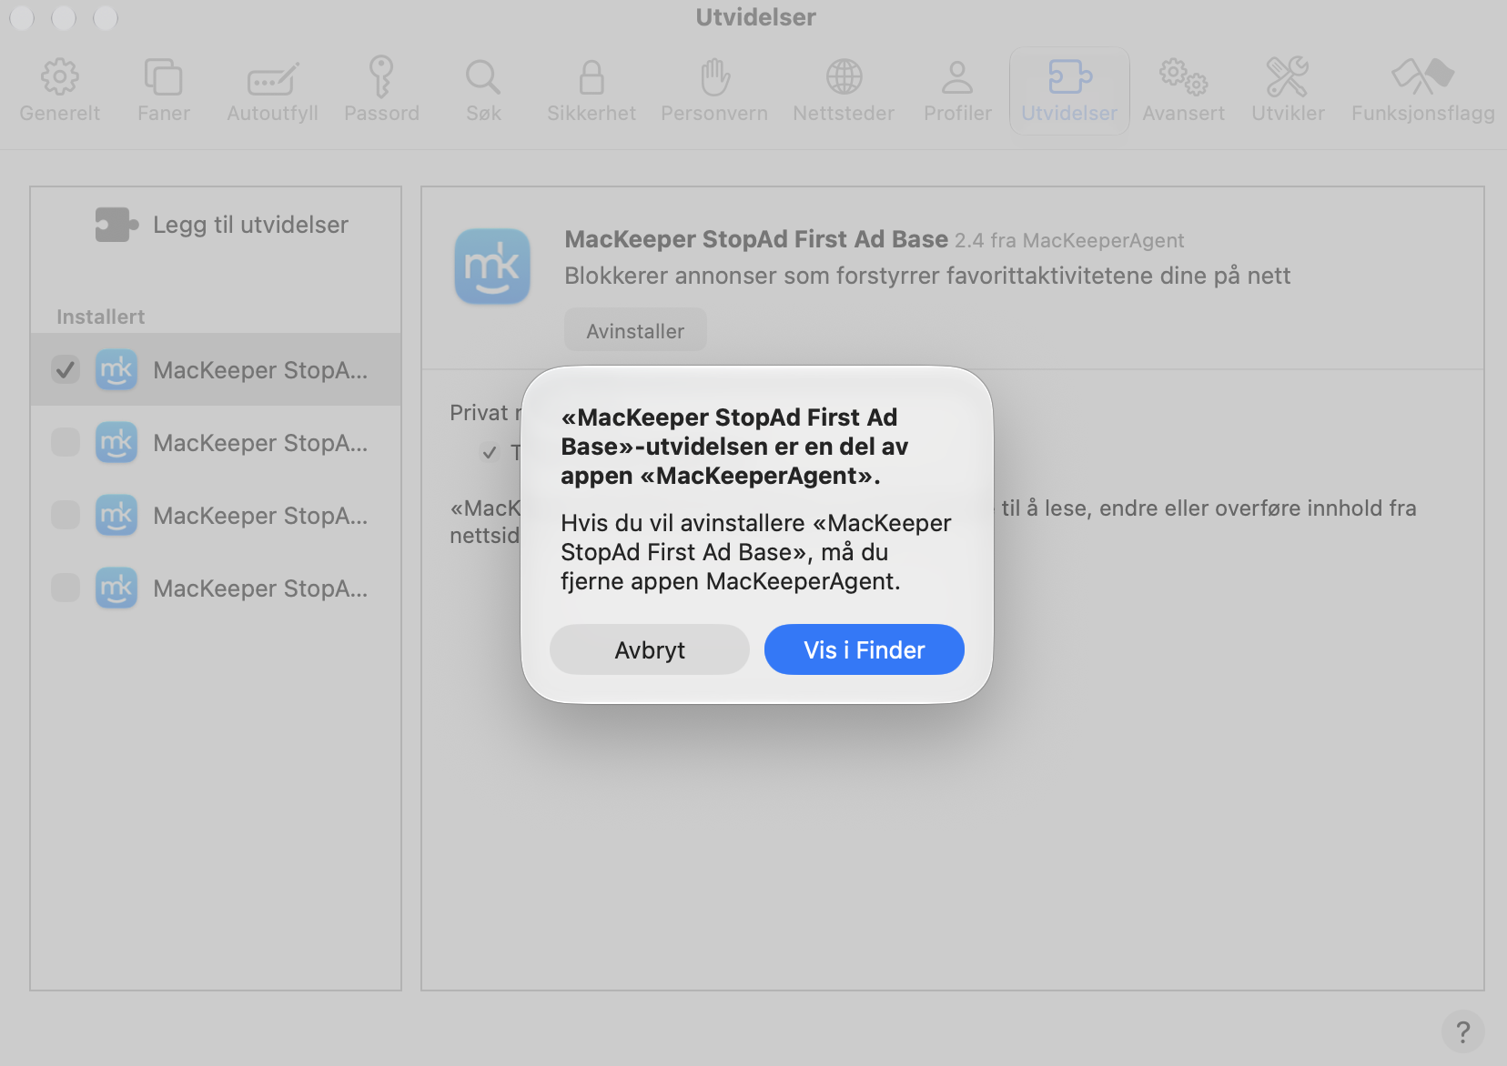Select the Faner tabs icon
The width and height of the screenshot is (1507, 1066).
click(164, 77)
